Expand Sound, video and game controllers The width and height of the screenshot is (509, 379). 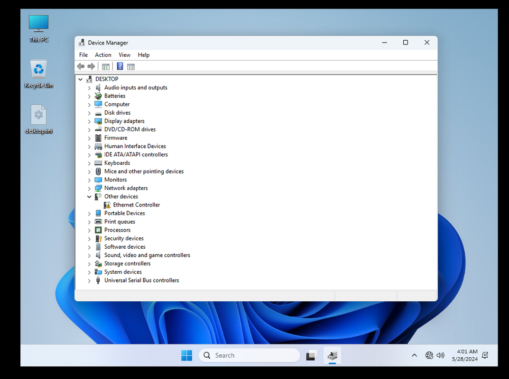(x=89, y=255)
